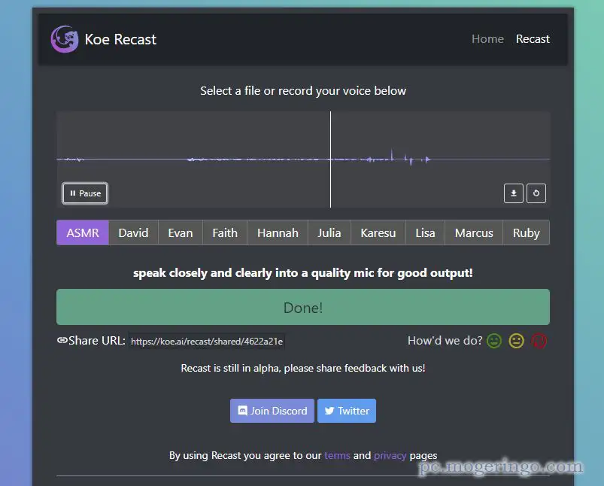Click the Koe Recast logo icon

[x=65, y=39]
